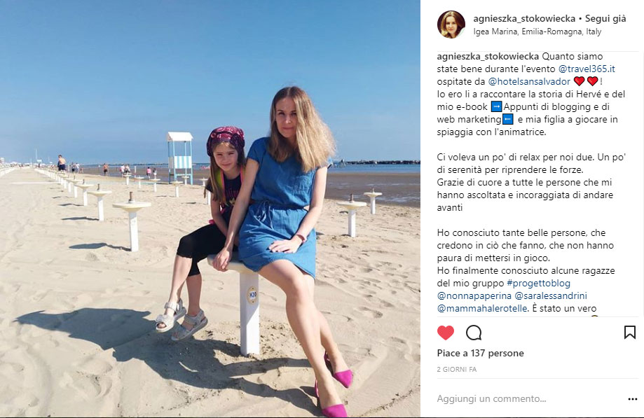Show who liked via Piace a 137 persone
This screenshot has height=418, width=644.
480,353
